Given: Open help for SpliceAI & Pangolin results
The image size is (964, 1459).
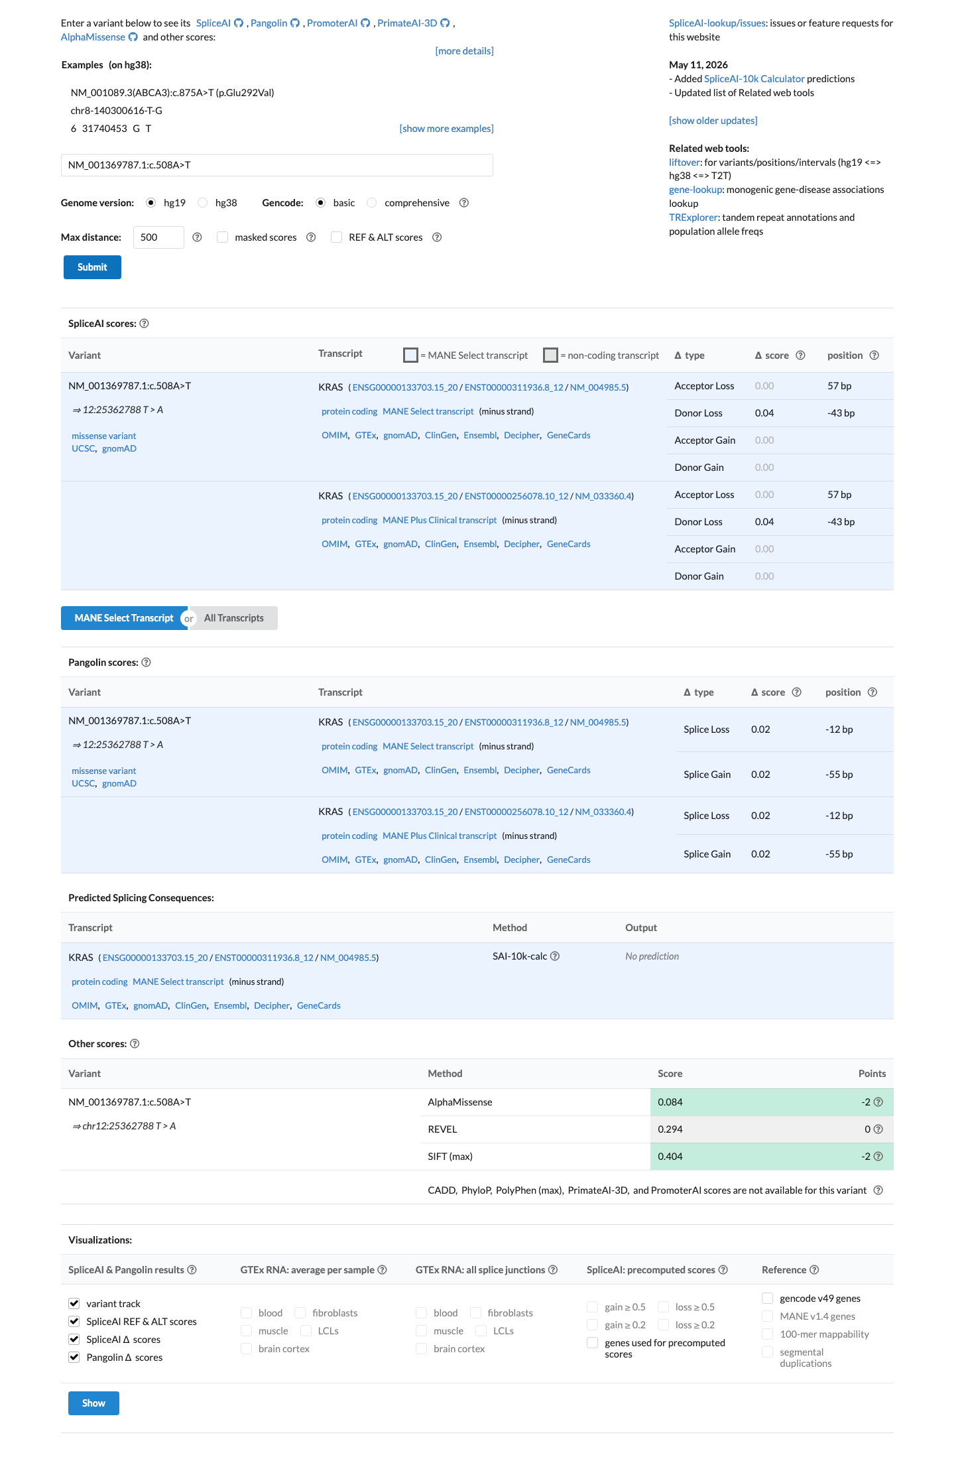Looking at the screenshot, I should (192, 1270).
